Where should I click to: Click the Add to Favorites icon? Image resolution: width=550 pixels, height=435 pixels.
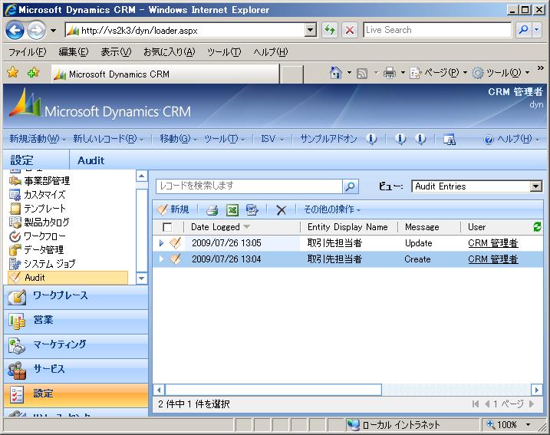tap(33, 73)
